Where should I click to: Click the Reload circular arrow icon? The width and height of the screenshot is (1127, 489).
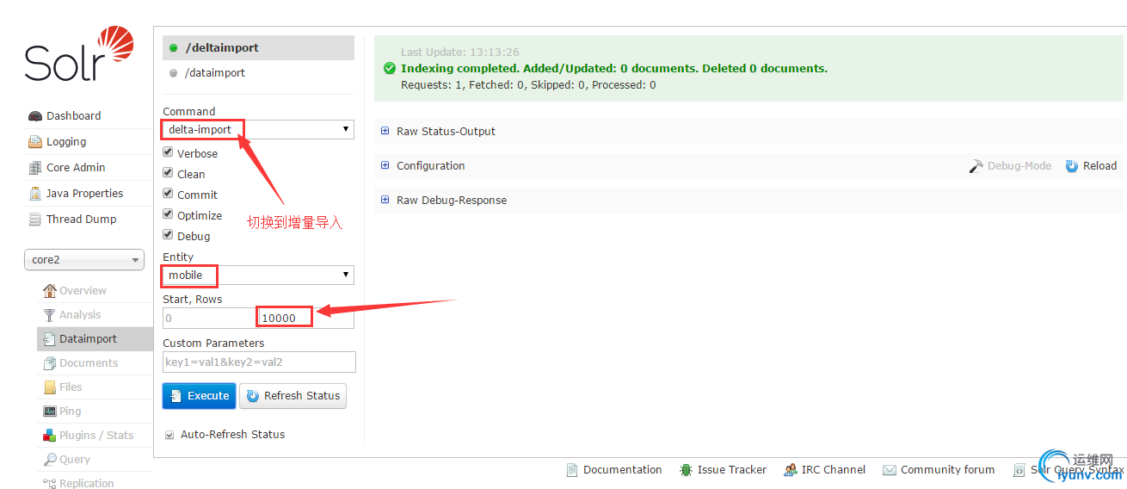(1072, 166)
